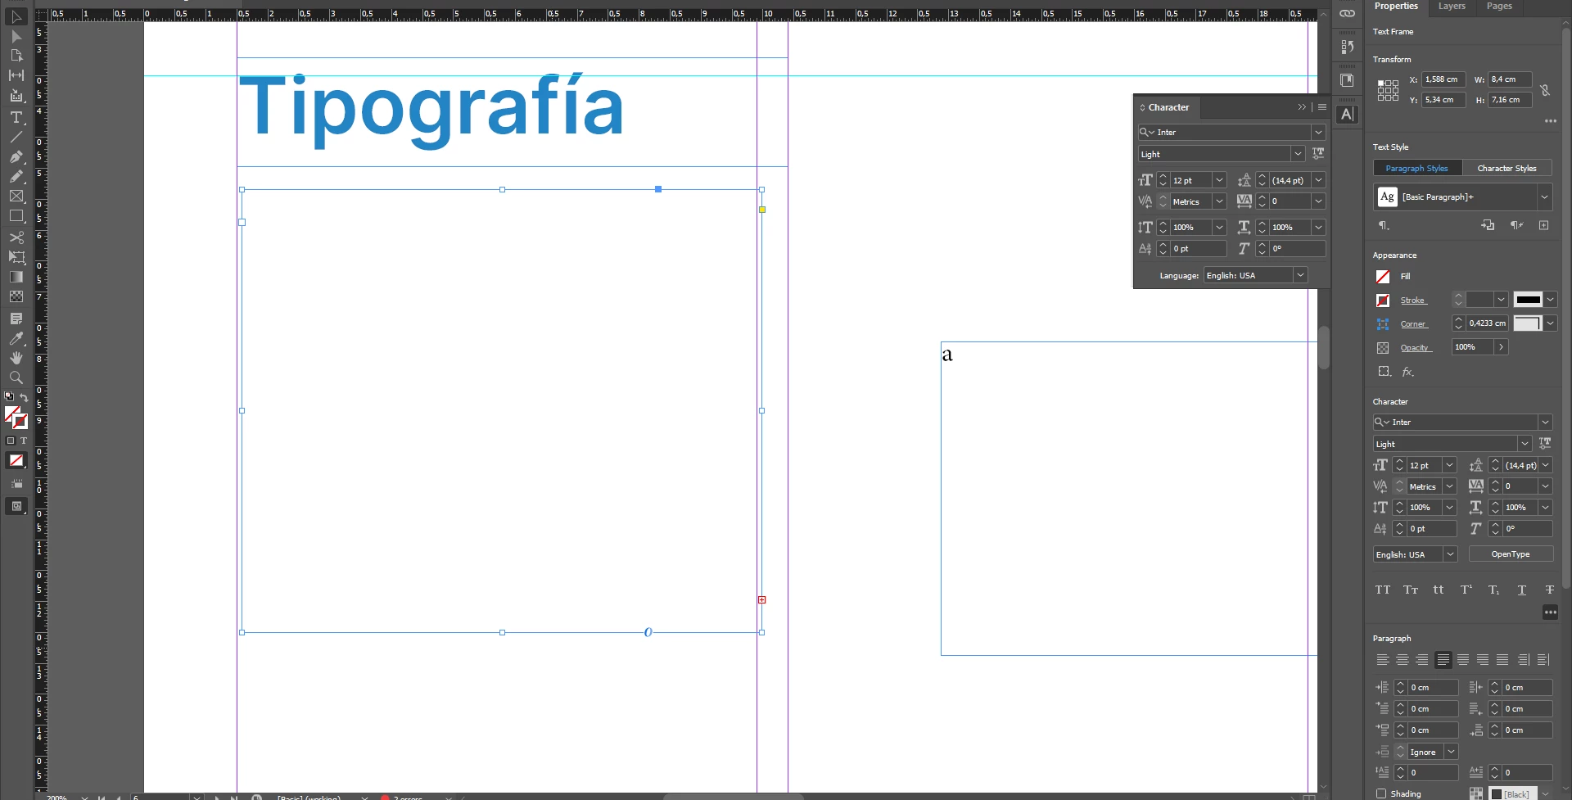1572x800 pixels.
Task: Expand the [Basic Paragraph]+ style dropdown
Action: [1544, 197]
